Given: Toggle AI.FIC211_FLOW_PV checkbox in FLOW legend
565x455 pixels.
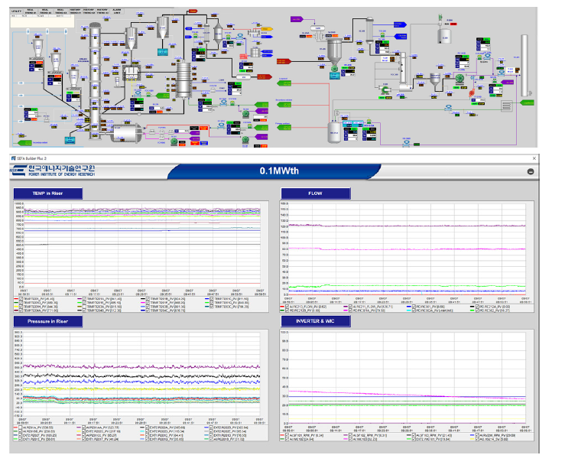Looking at the screenshot, I should 350,307.
